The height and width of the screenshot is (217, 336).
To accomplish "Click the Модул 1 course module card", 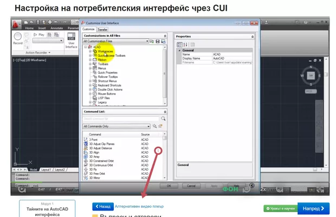I will click(x=47, y=209).
